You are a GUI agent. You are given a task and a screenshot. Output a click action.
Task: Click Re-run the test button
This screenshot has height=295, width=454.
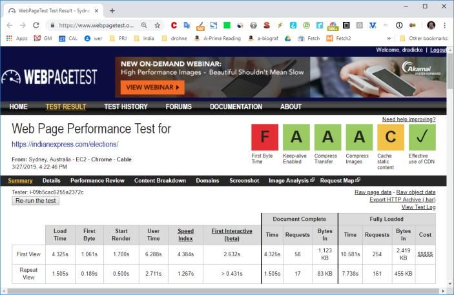[x=36, y=201]
